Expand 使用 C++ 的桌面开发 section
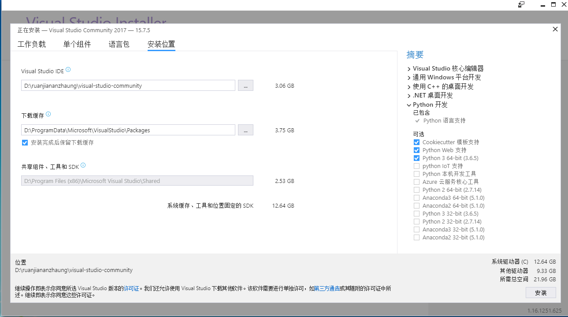The image size is (568, 317). pos(409,87)
